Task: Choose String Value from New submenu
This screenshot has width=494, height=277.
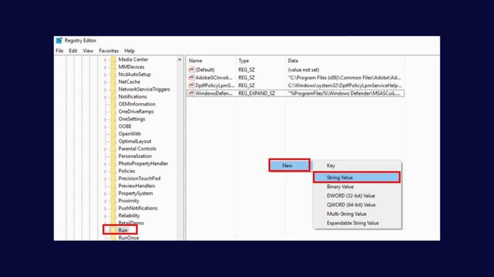Action: point(340,178)
